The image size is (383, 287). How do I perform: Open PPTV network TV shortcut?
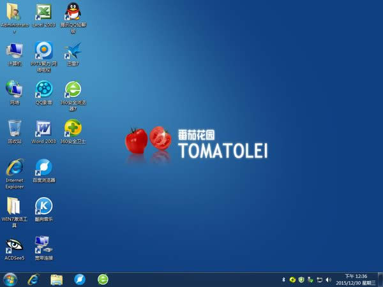pyautogui.click(x=43, y=50)
